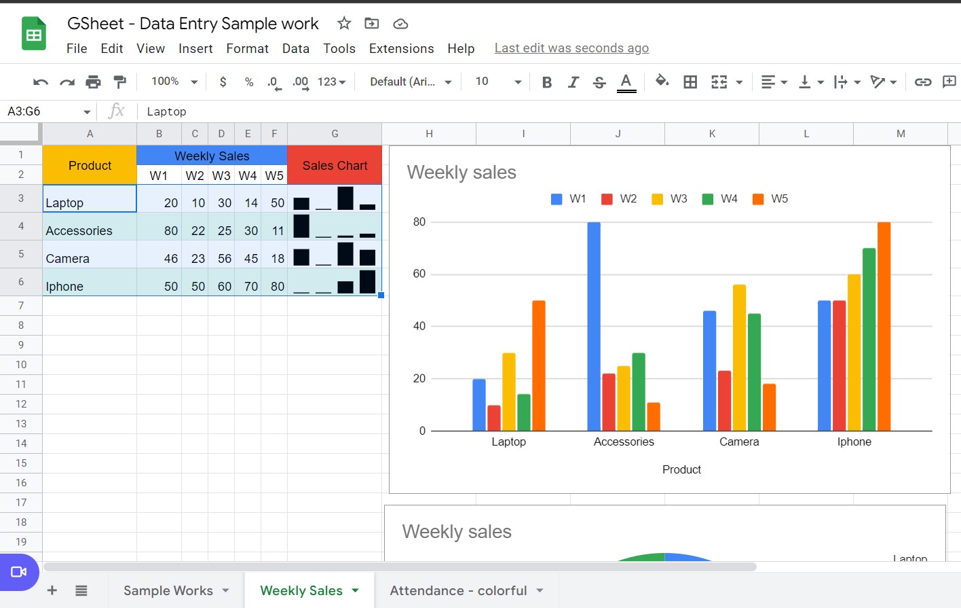Open text rotation dropdown
This screenshot has width=961, height=608.
pyautogui.click(x=884, y=82)
